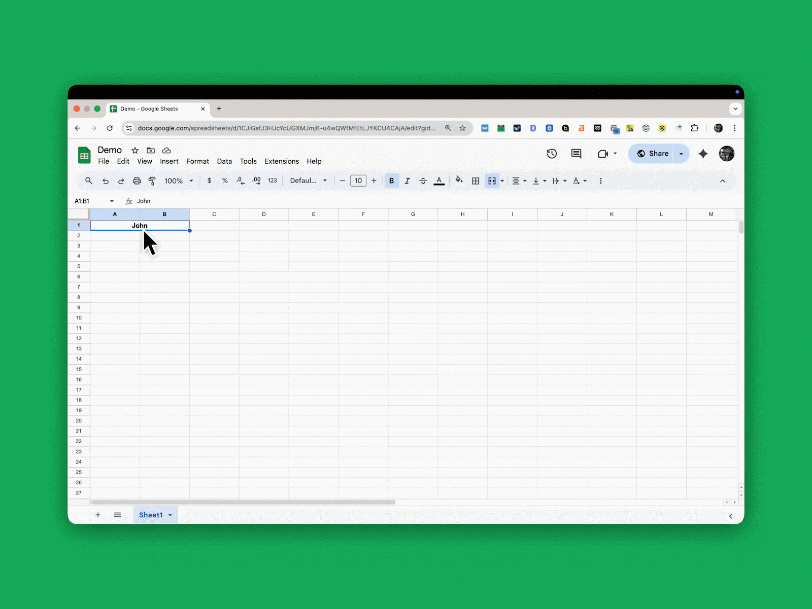This screenshot has height=609, width=812.
Task: Open the text color picker
Action: [x=439, y=181]
